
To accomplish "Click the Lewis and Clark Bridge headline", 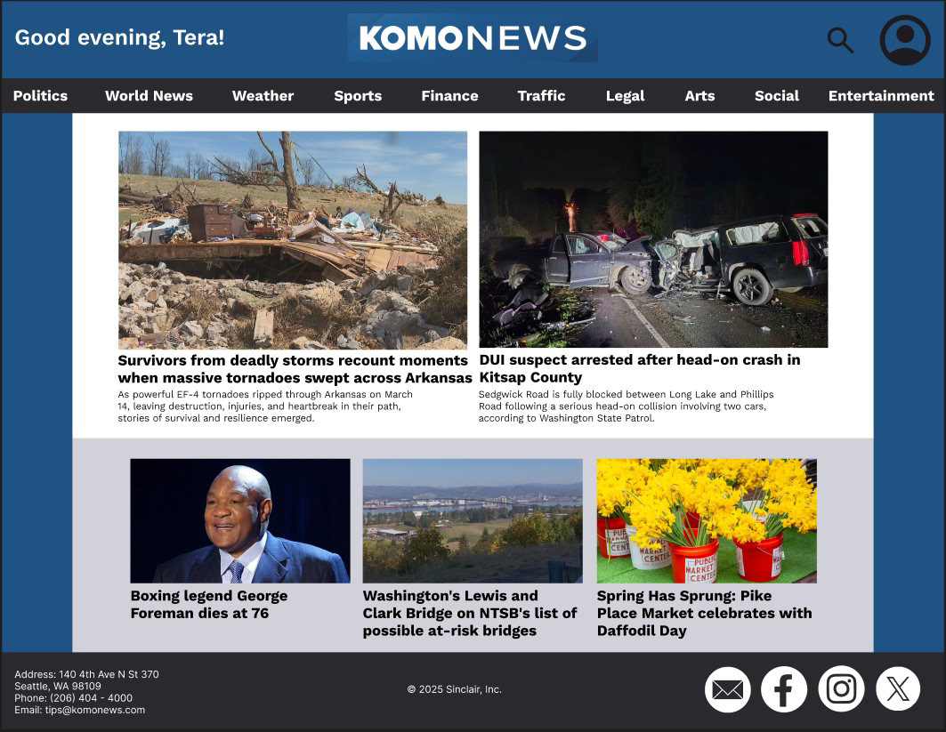I will coord(470,613).
